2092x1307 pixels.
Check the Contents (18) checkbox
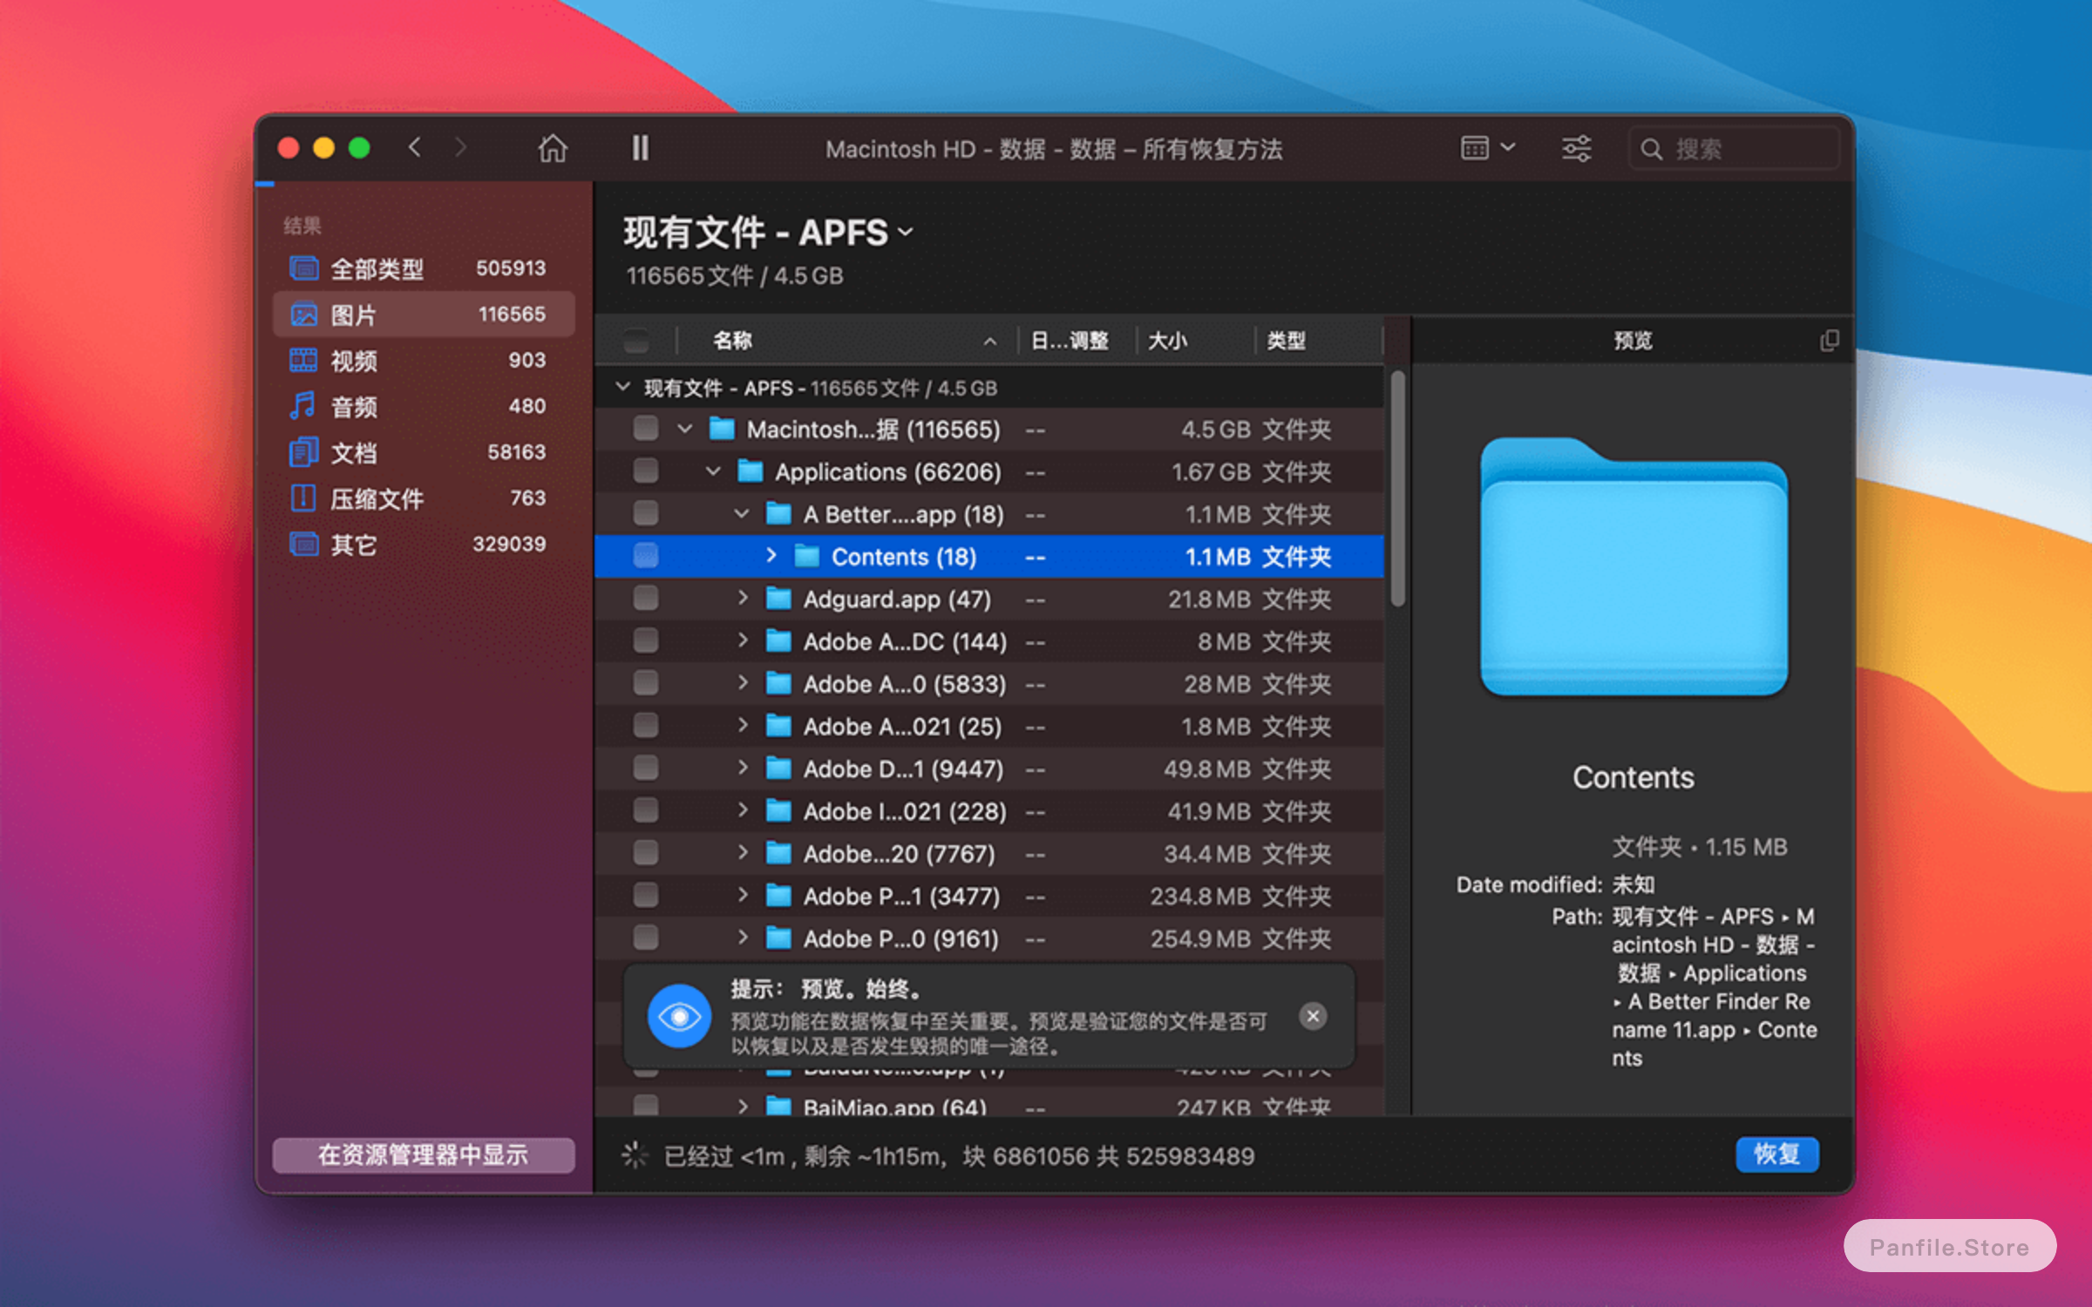tap(646, 556)
